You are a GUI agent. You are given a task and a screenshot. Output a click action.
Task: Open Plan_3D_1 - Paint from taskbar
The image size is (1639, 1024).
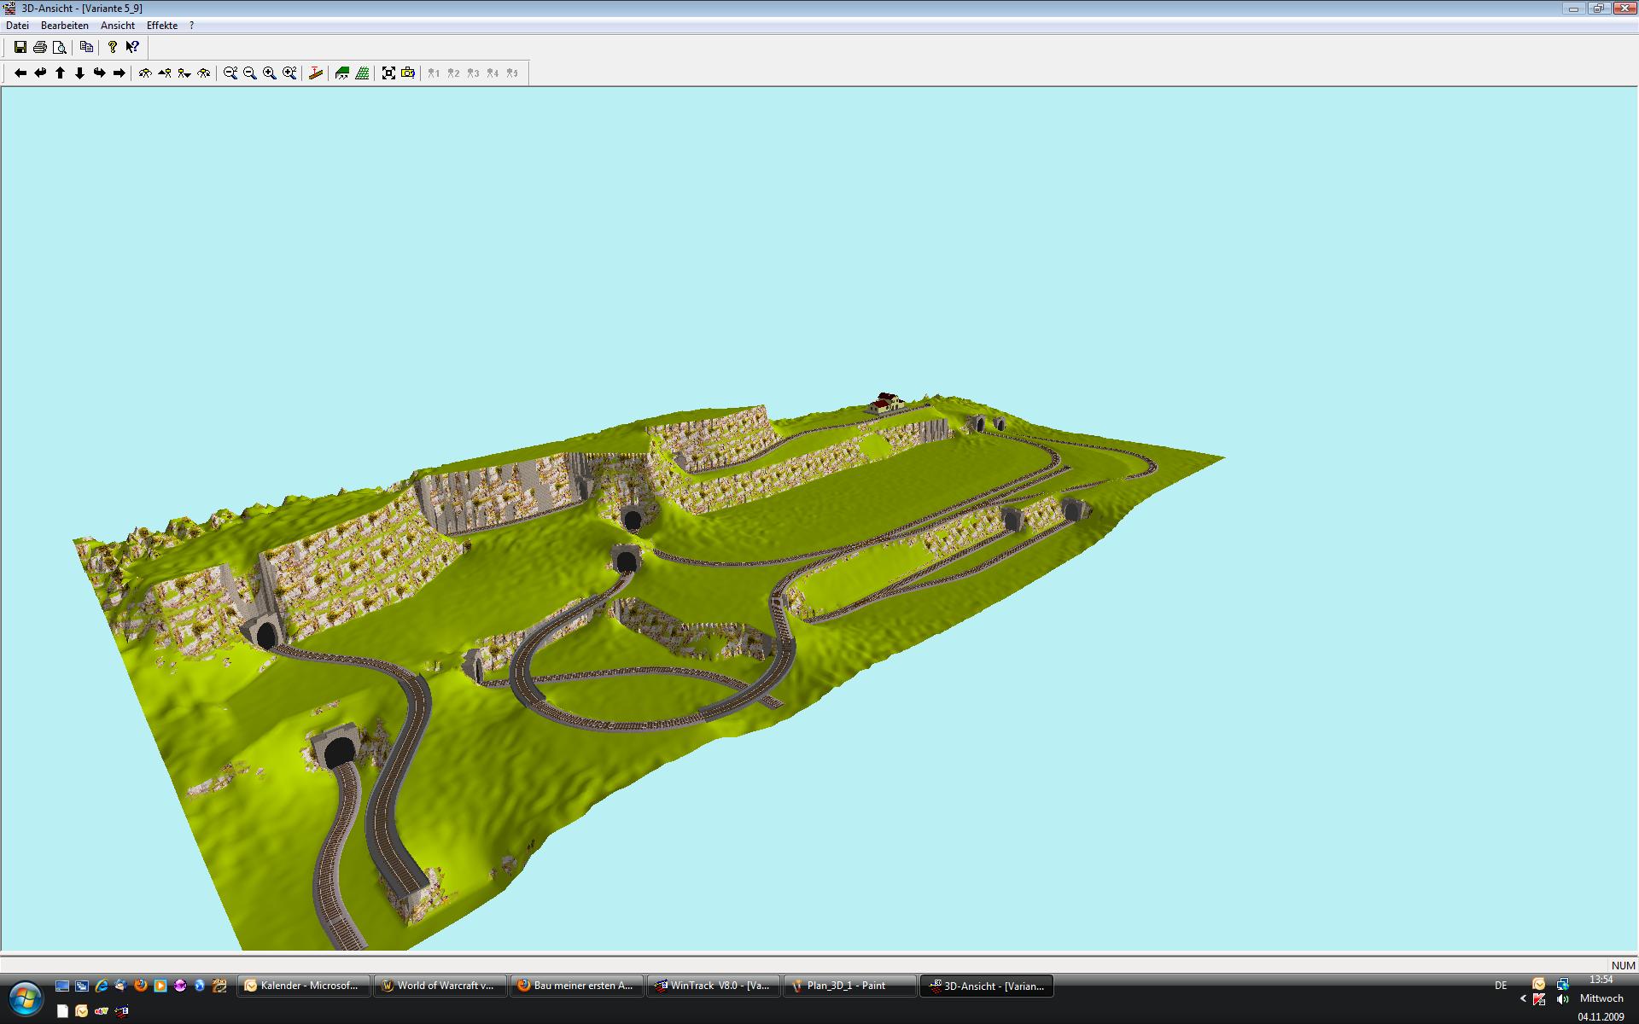[x=849, y=986]
